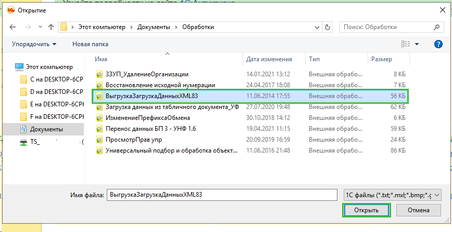Click Загрузка данных из табличного документа icon
452x232 pixels.
tap(99, 107)
